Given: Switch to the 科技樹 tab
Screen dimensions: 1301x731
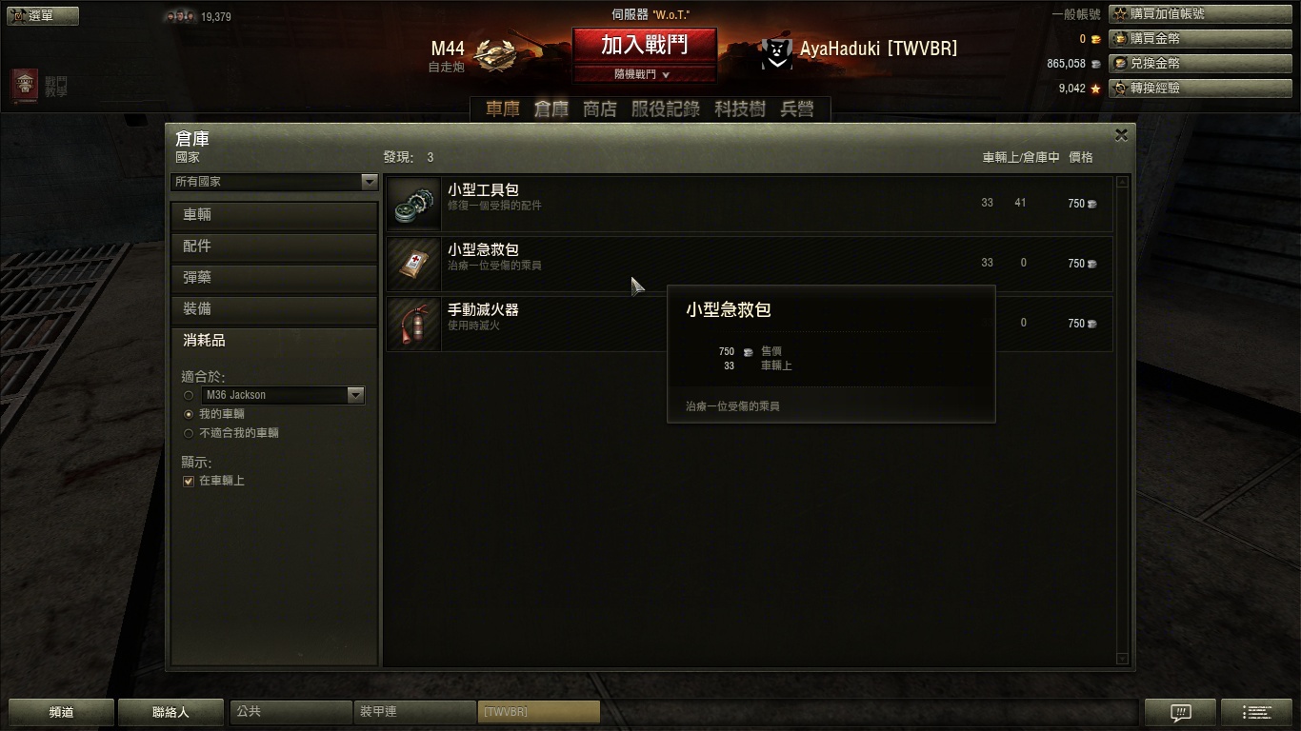Looking at the screenshot, I should pyautogui.click(x=740, y=109).
